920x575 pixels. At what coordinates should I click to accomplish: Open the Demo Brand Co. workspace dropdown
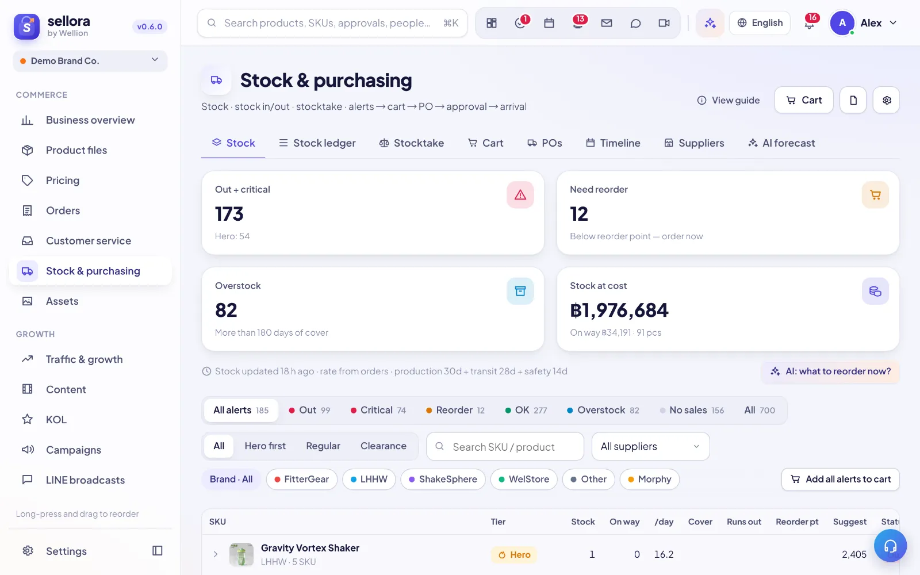click(x=90, y=61)
